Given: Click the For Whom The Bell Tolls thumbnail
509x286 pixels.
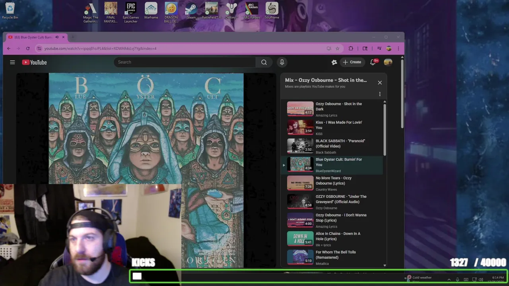Looking at the screenshot, I should [300, 257].
